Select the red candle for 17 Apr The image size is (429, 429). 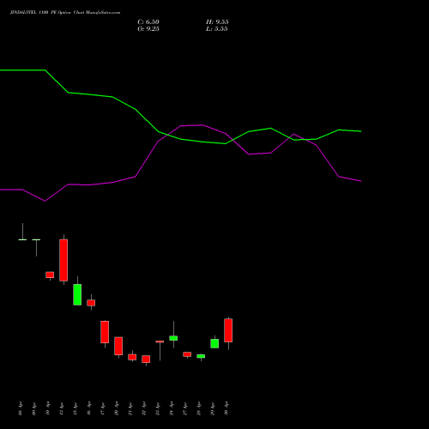pos(105,332)
